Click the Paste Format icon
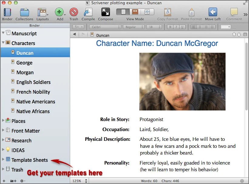 [x=192, y=12]
